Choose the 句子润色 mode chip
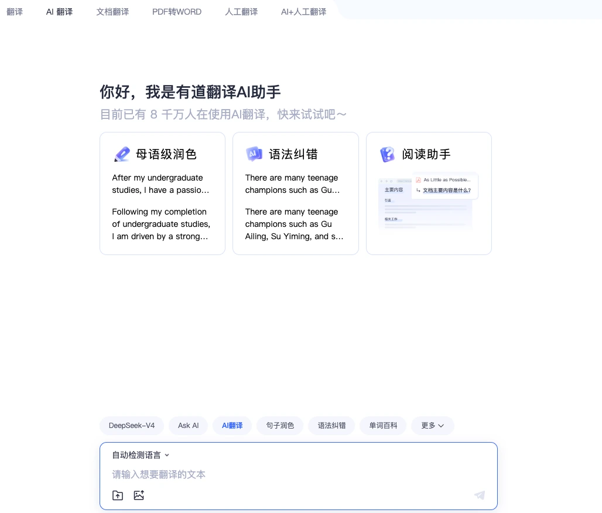Viewport: 602px width, 513px height. pos(280,426)
